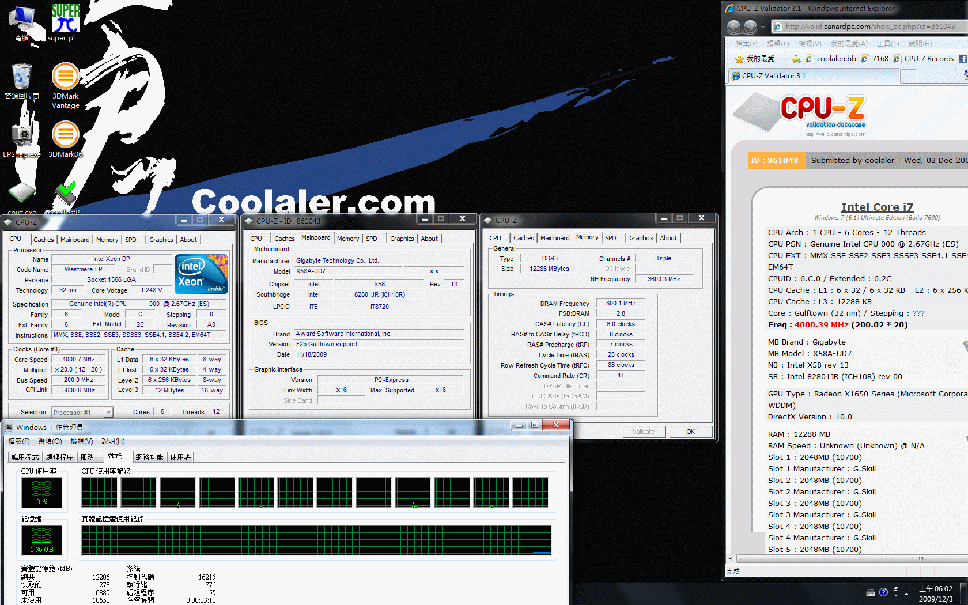Click the CPU 使用率 meter showing 0 %
The height and width of the screenshot is (605, 968).
[41, 493]
